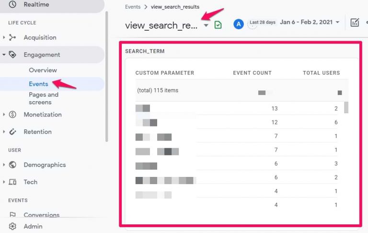Select Overview under Engagement
The image size is (368, 233).
tap(43, 70)
